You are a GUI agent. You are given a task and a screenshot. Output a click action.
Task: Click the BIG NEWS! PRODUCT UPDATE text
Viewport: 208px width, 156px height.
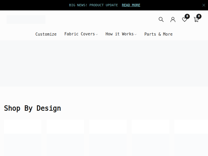point(93,5)
